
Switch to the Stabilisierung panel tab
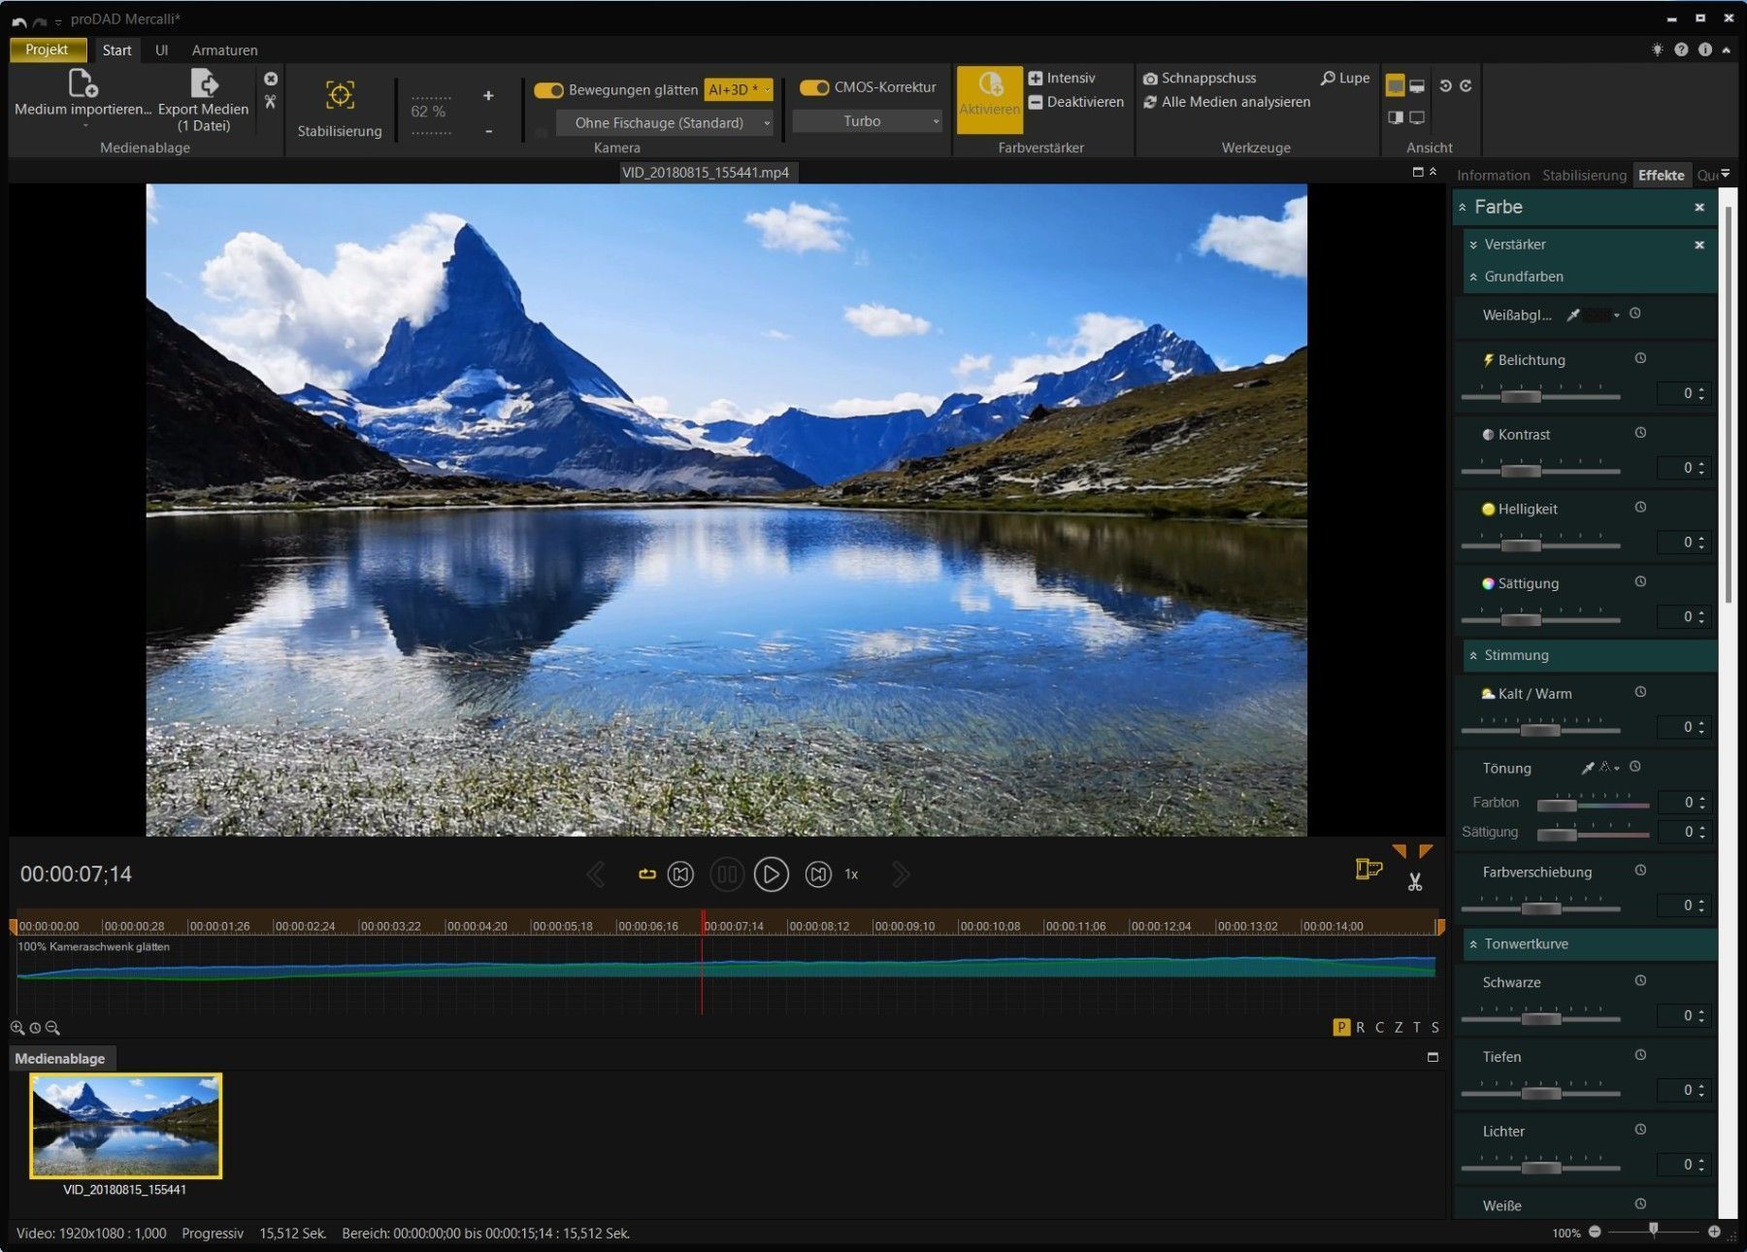(1583, 175)
